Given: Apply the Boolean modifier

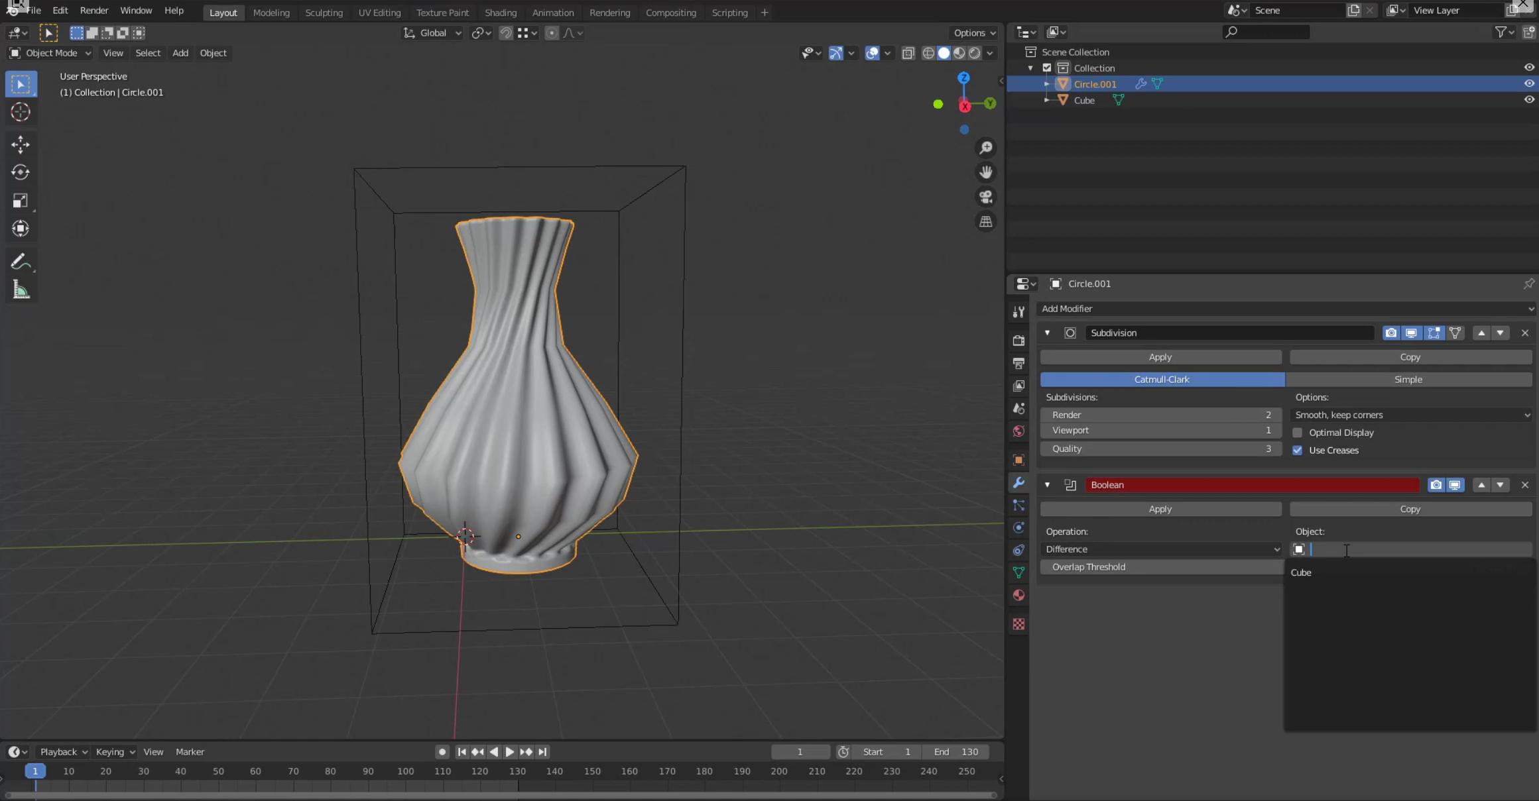Looking at the screenshot, I should tap(1160, 509).
